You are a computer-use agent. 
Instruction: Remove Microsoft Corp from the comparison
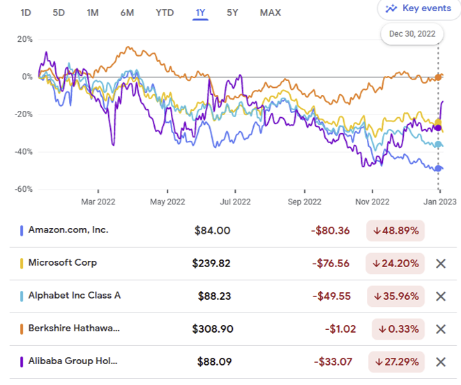(x=440, y=264)
